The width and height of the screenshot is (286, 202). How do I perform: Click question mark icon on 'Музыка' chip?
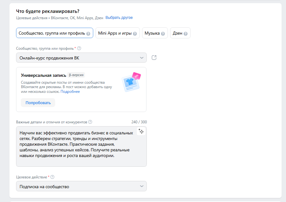click(163, 33)
